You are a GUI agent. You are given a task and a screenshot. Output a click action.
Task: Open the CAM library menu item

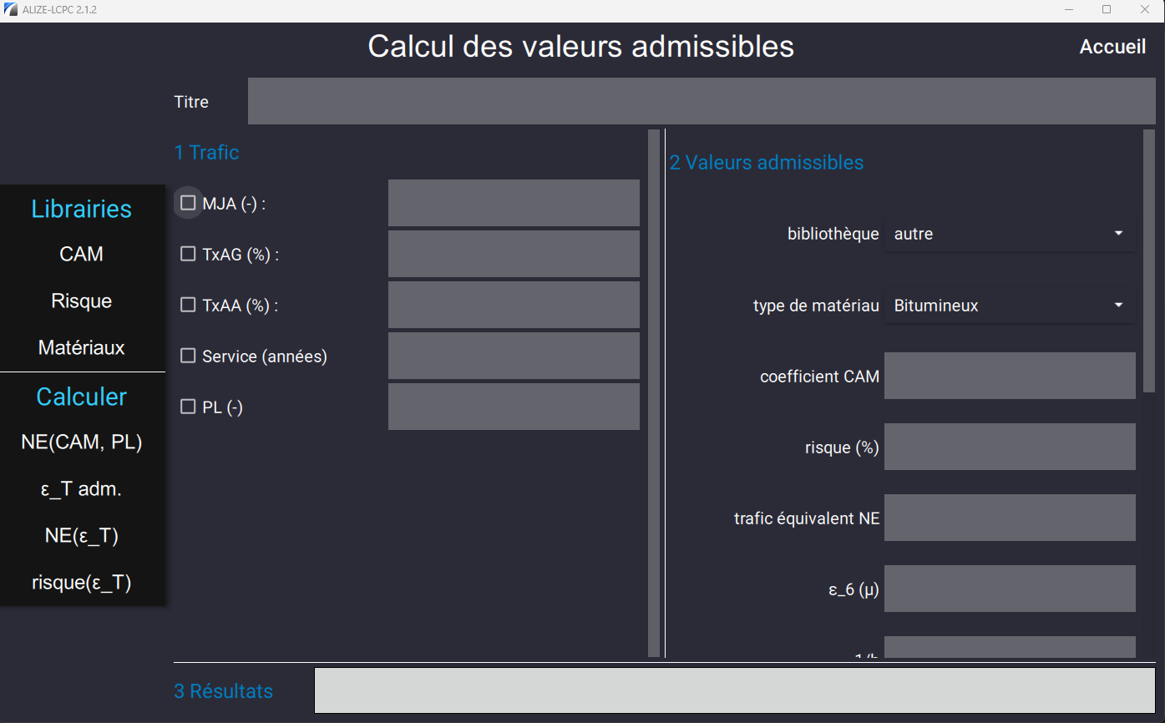[82, 254]
